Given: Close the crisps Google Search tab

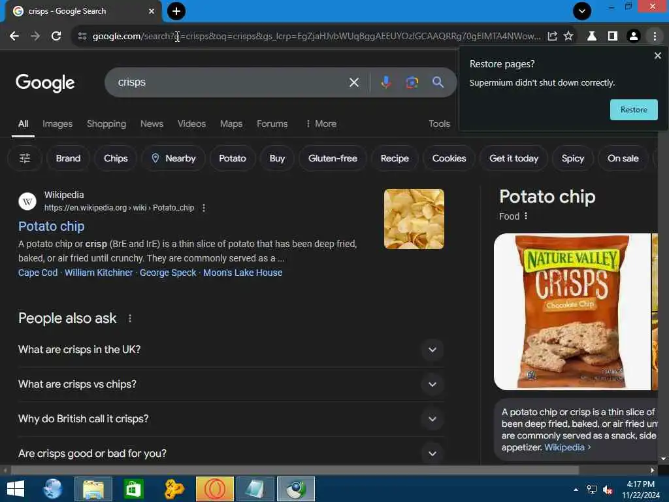Looking at the screenshot, I should pos(151,11).
